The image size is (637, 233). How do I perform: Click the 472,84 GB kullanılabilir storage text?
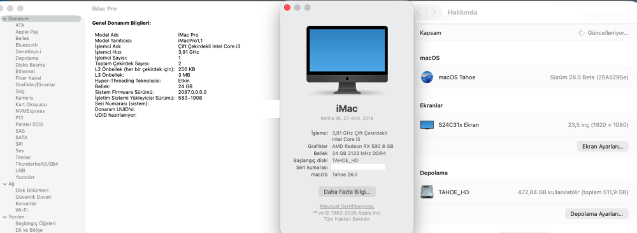(573, 192)
